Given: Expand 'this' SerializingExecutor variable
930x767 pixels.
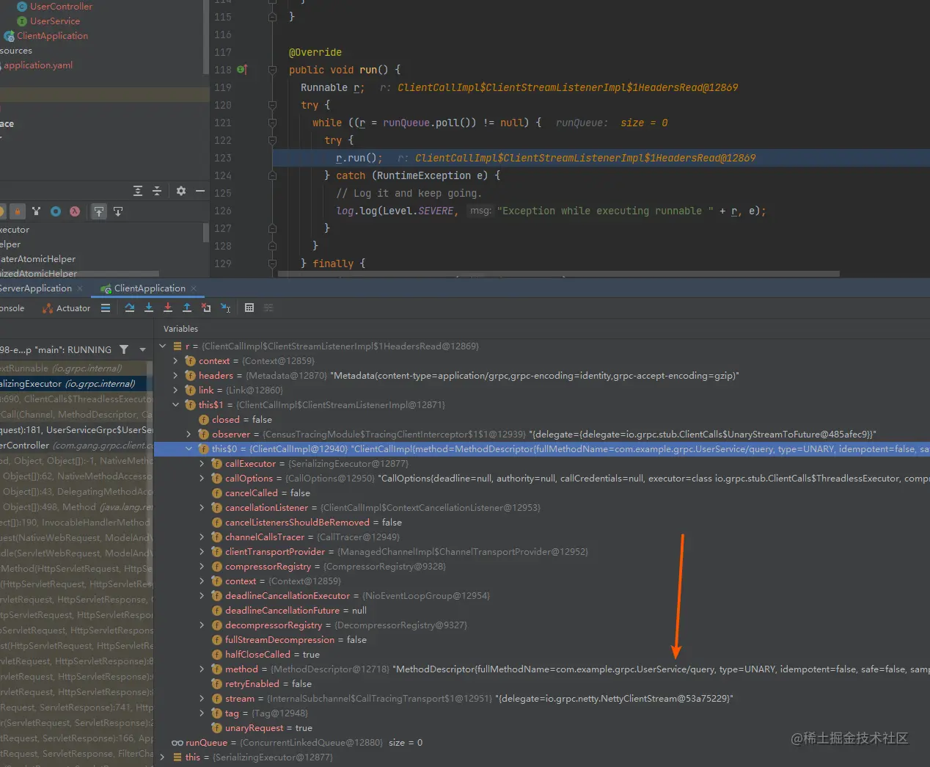Looking at the screenshot, I should coord(163,757).
